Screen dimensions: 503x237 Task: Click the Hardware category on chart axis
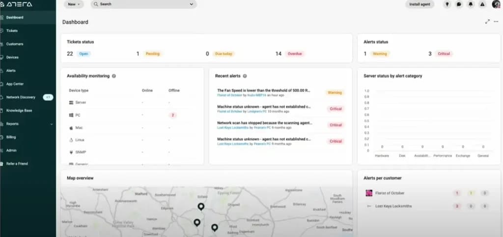(x=382, y=156)
